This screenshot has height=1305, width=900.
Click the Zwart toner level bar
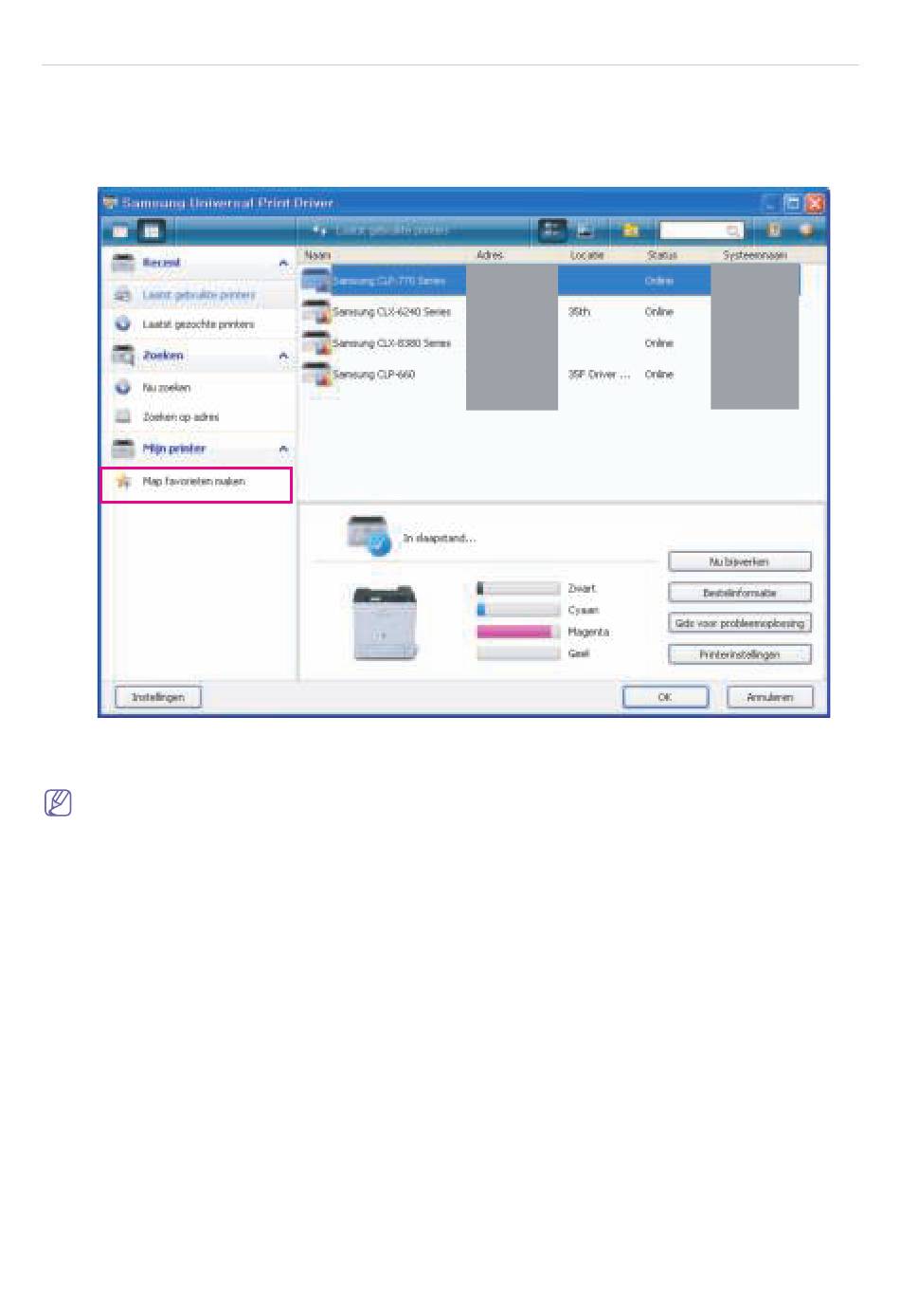[x=518, y=589]
